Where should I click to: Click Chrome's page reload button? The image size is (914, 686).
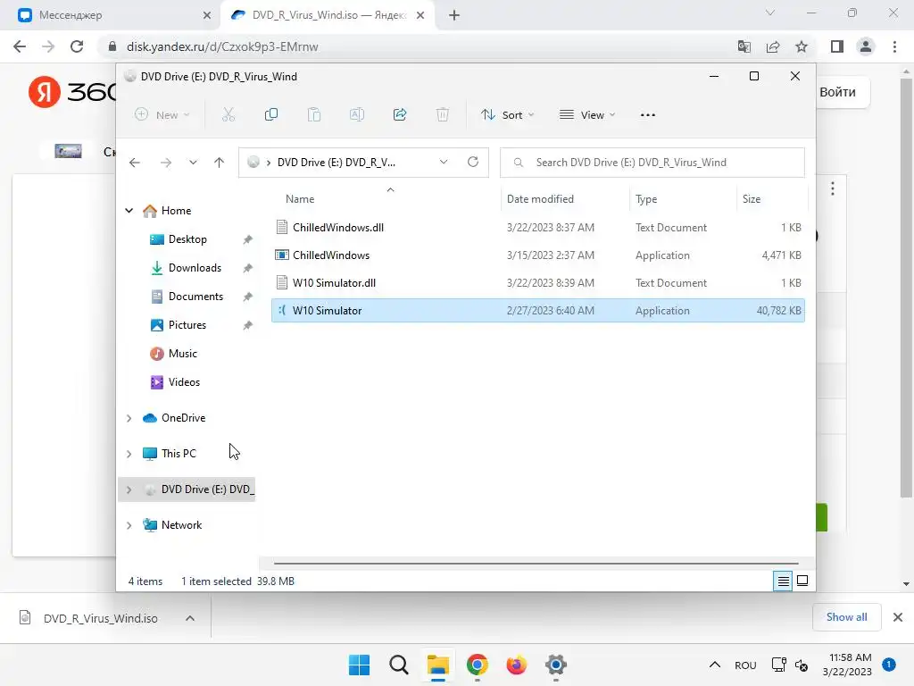pyautogui.click(x=77, y=46)
